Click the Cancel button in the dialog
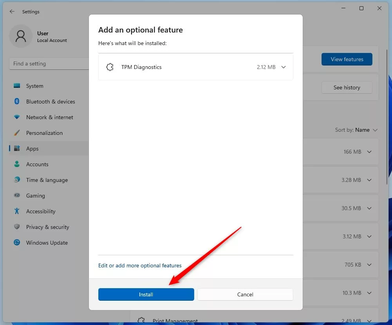 tap(245, 294)
